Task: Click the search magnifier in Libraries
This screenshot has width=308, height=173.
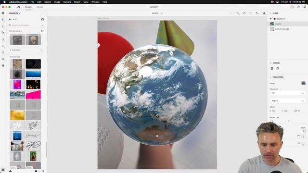Action: click(x=10, y=25)
